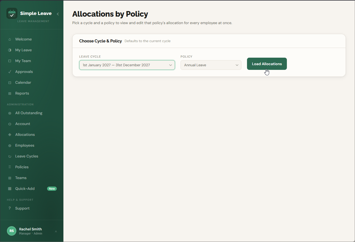The height and width of the screenshot is (242, 355).
Task: Click the Teams grid icon
Action: coord(10,178)
